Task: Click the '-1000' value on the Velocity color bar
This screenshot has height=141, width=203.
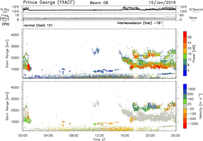Action: click(193, 124)
